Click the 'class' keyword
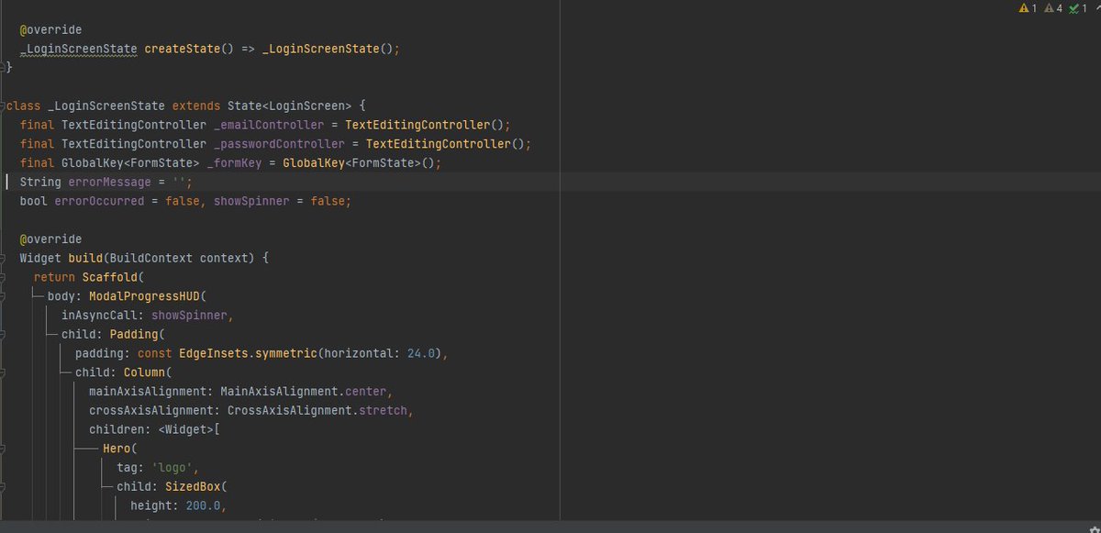Image resolution: width=1101 pixels, height=533 pixels. coord(23,105)
